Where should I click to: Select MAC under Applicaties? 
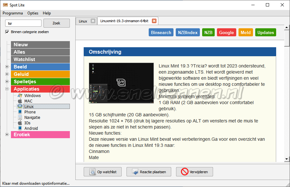pyautogui.click(x=28, y=101)
